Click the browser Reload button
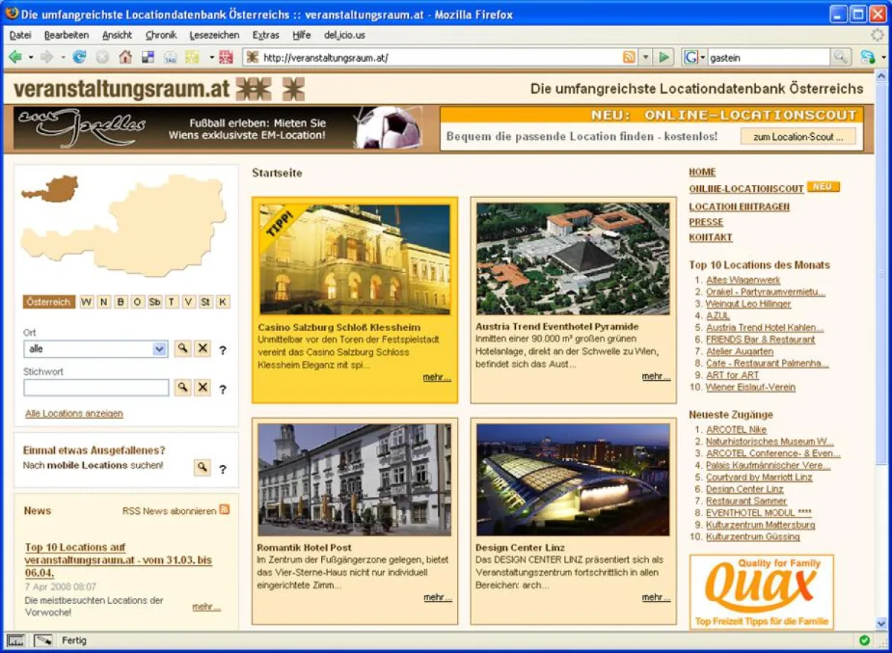 (79, 57)
